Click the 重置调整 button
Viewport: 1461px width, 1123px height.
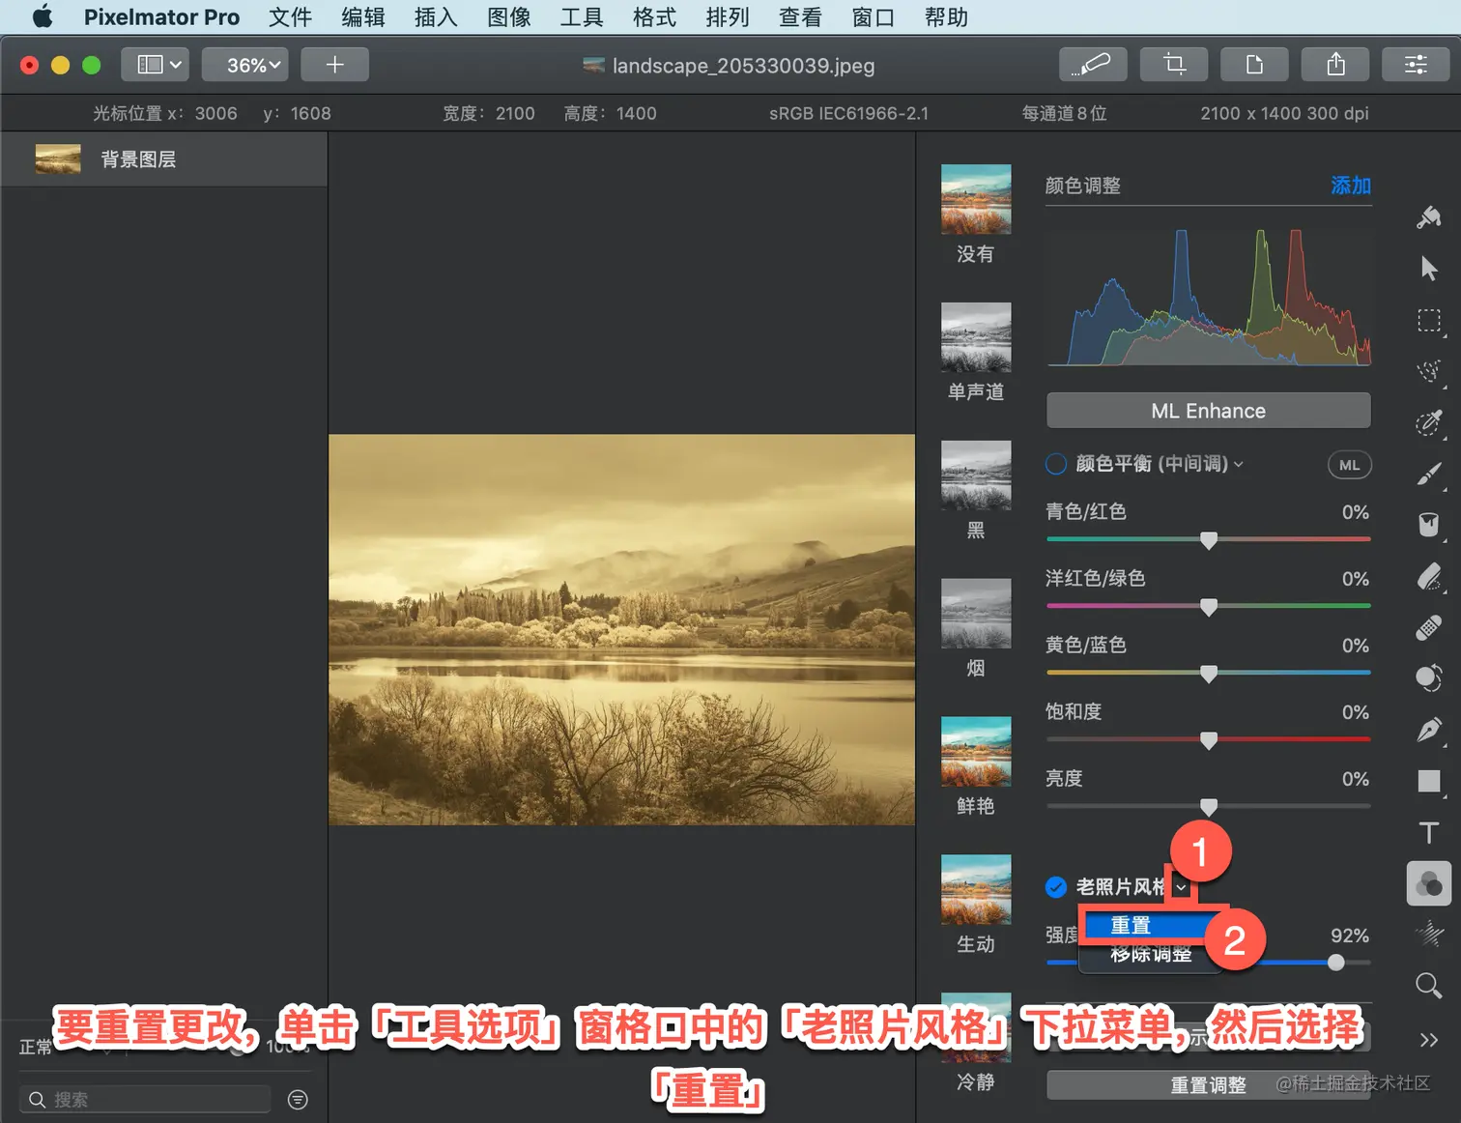point(1208,1084)
